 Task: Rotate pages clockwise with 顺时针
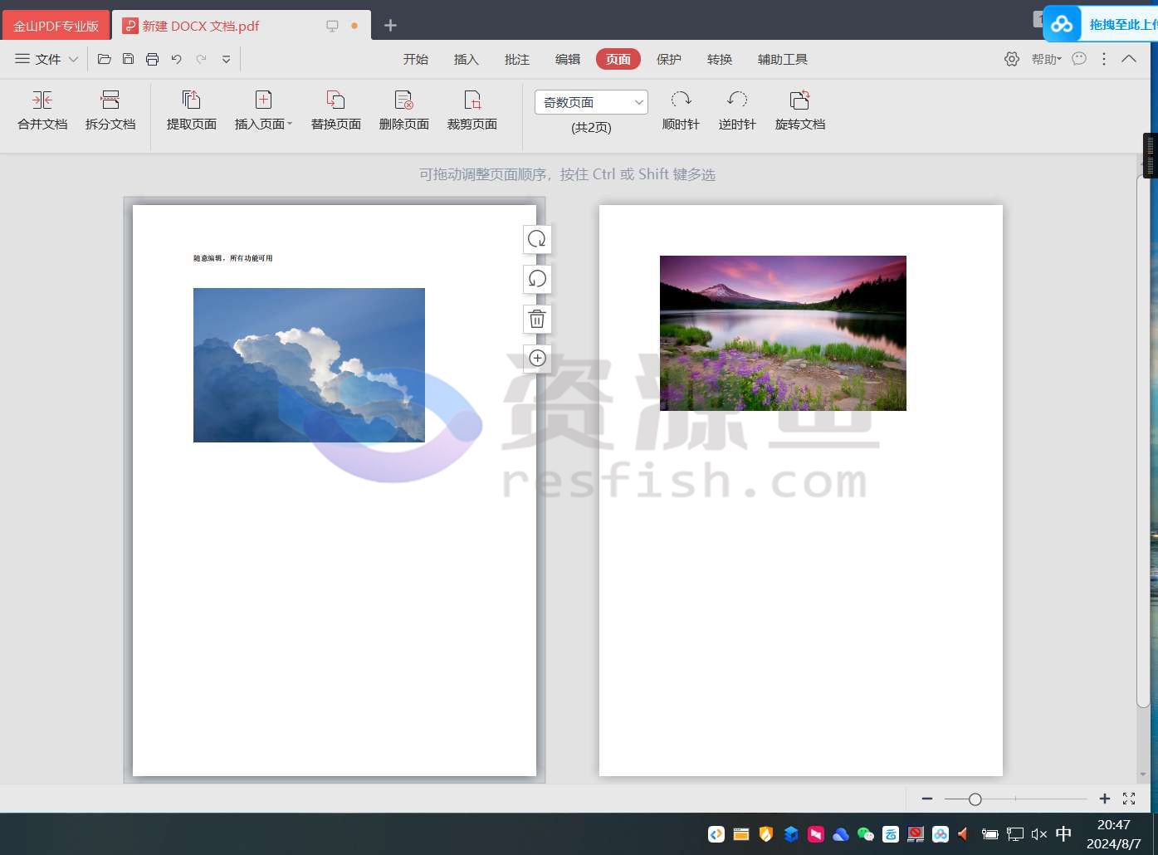click(x=681, y=110)
